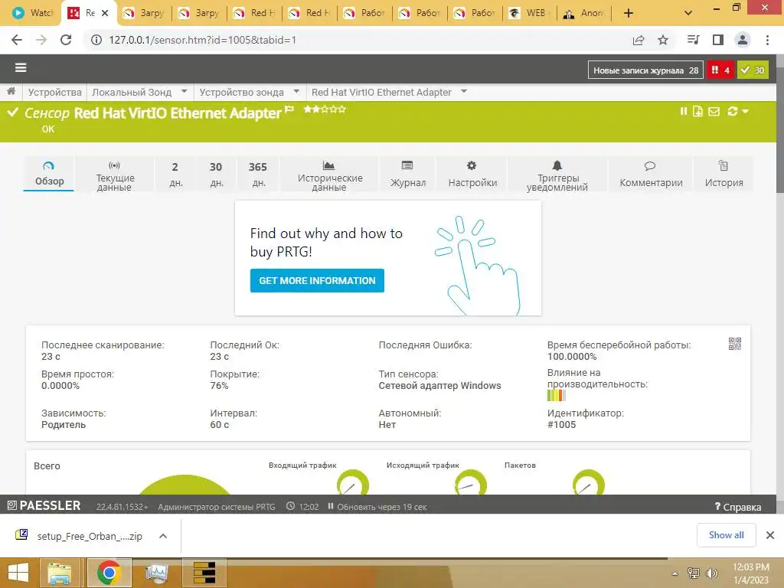Click Show all downloads button
Screen dimensions: 784x588
(x=726, y=535)
